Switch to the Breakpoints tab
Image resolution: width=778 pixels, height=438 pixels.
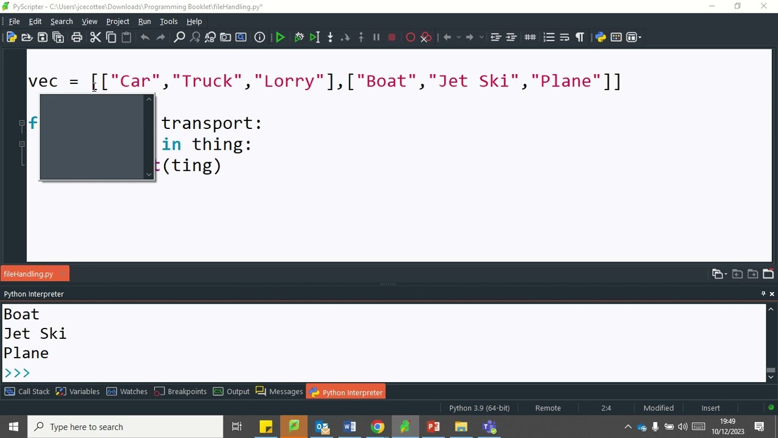181,392
